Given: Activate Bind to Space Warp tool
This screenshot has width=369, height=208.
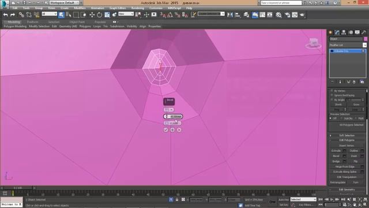Looking at the screenshot, I should pyautogui.click(x=36, y=14).
